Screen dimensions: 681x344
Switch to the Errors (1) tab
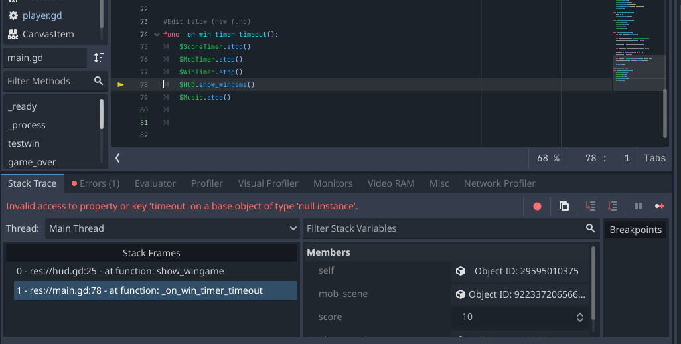point(96,183)
